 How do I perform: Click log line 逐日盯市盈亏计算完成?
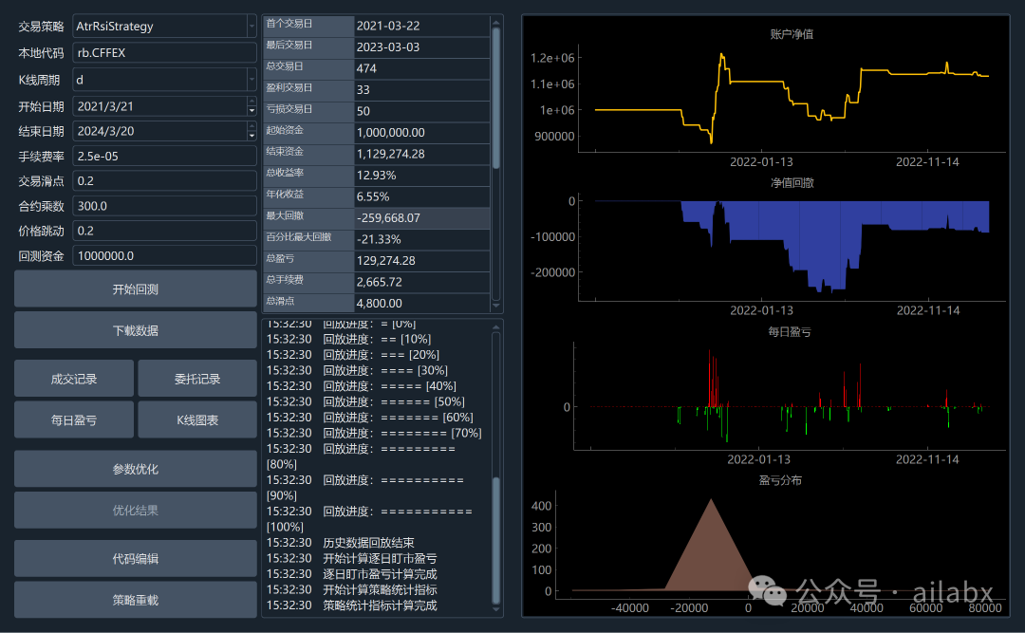352,574
